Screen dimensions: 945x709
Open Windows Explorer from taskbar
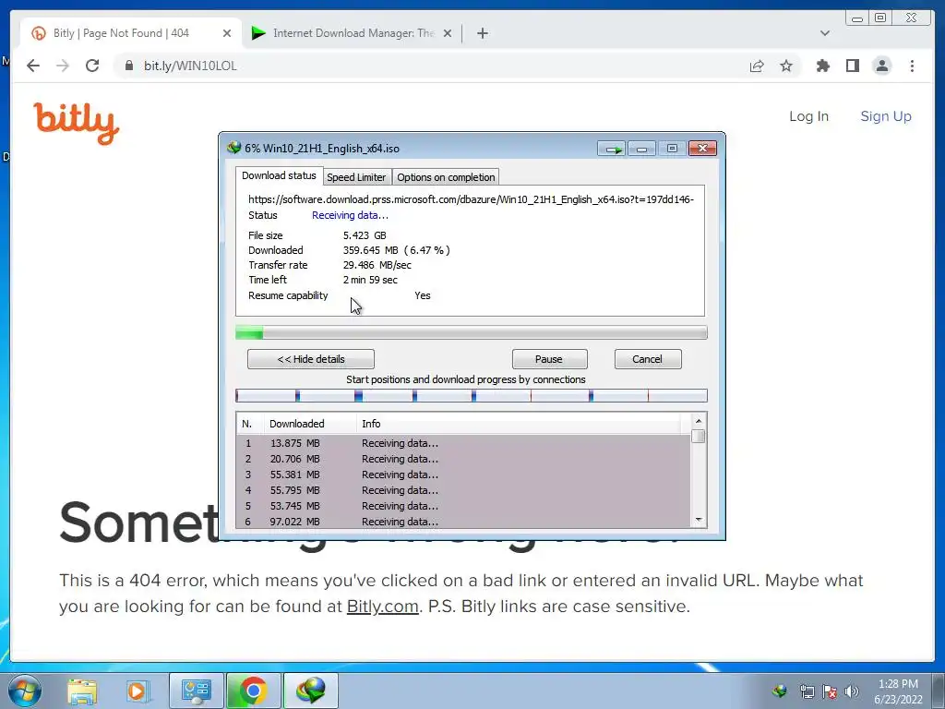(x=82, y=691)
